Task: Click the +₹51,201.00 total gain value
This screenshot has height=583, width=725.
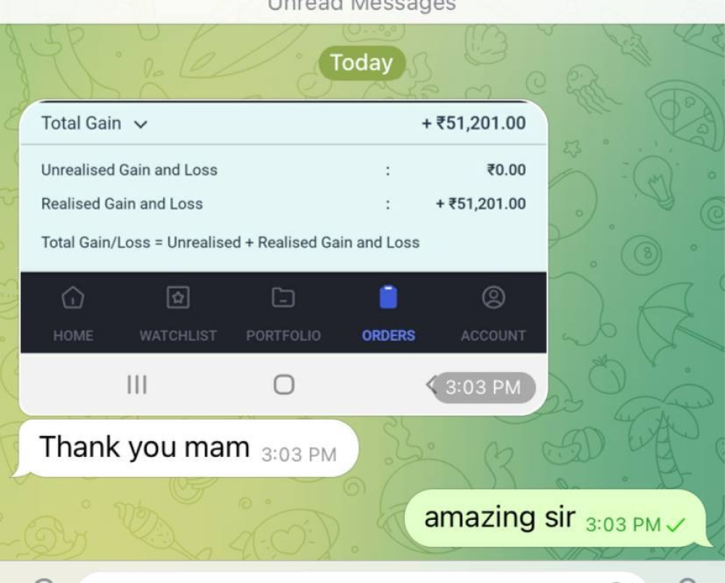Action: 473,123
